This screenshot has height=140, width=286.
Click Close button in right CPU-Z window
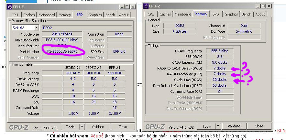tap(259, 126)
